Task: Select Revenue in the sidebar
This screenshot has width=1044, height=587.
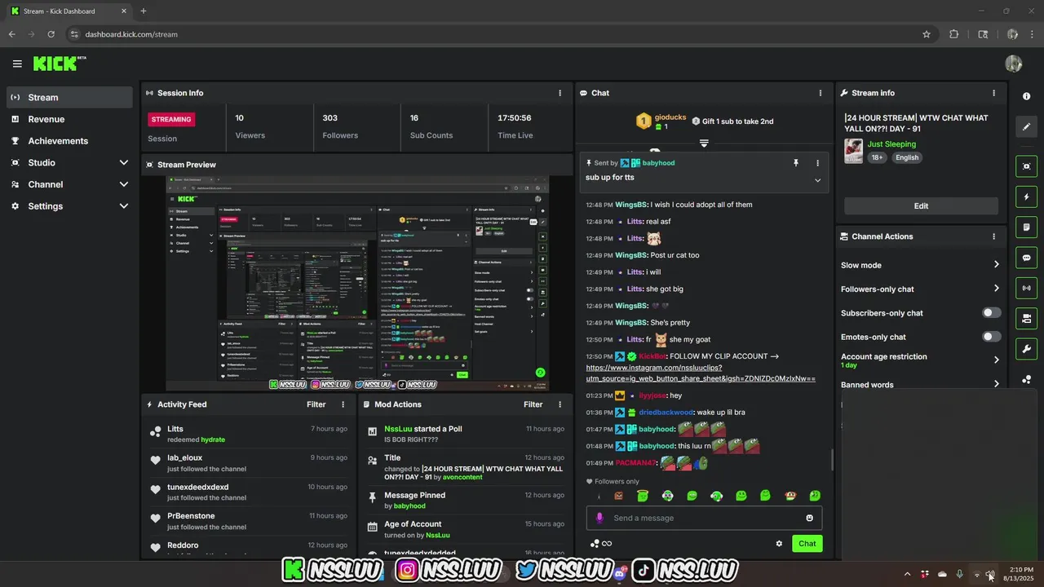Action: click(x=69, y=119)
